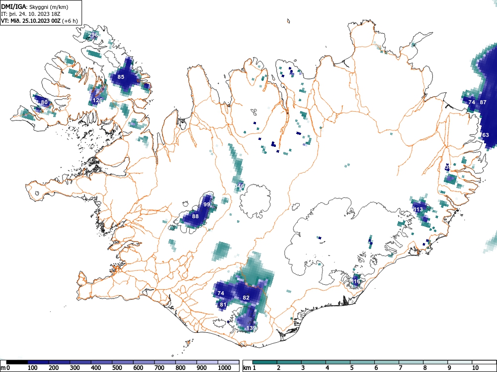This screenshot has width=497, height=372.
Task: Select the legend segment between 5 and 6 km
Action: pos(362,362)
